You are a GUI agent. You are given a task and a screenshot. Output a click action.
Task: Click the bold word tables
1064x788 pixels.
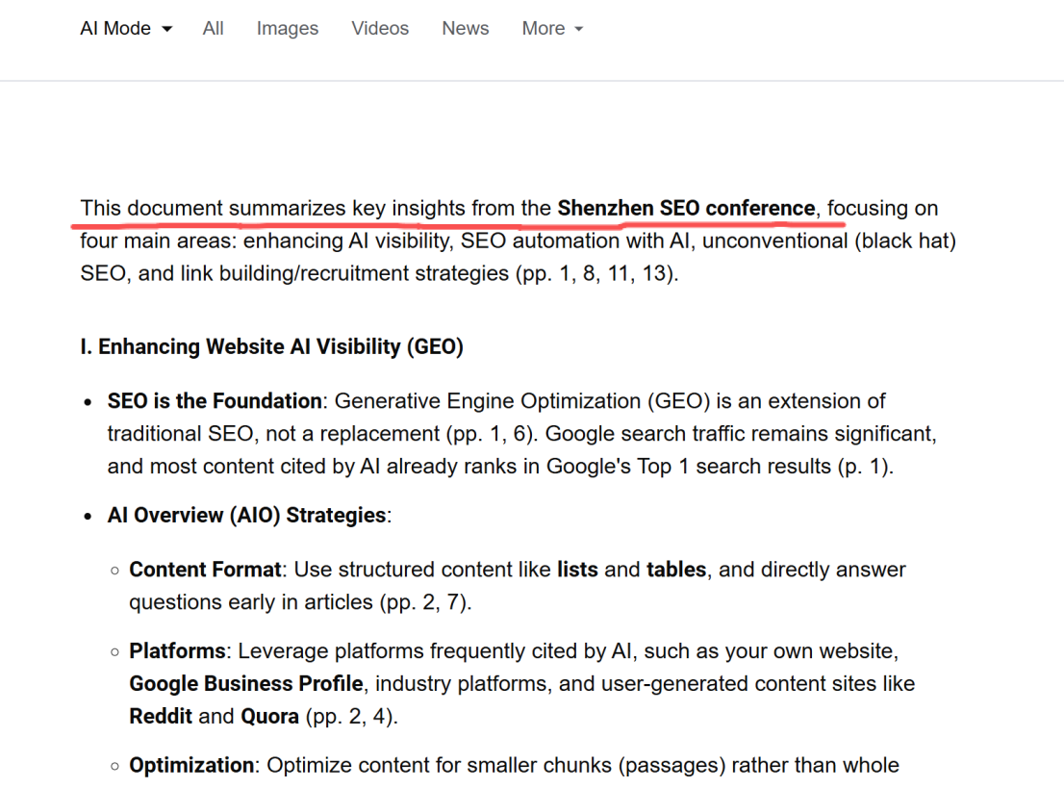(676, 570)
